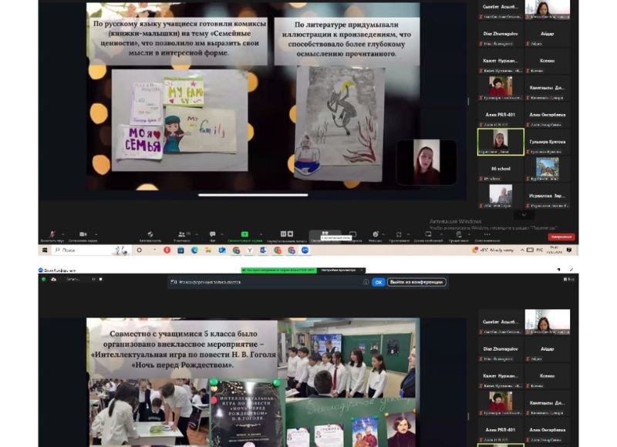This screenshot has width=617, height=447.
Task: Expand the audio options arrow beside microphone
Action: click(62, 232)
